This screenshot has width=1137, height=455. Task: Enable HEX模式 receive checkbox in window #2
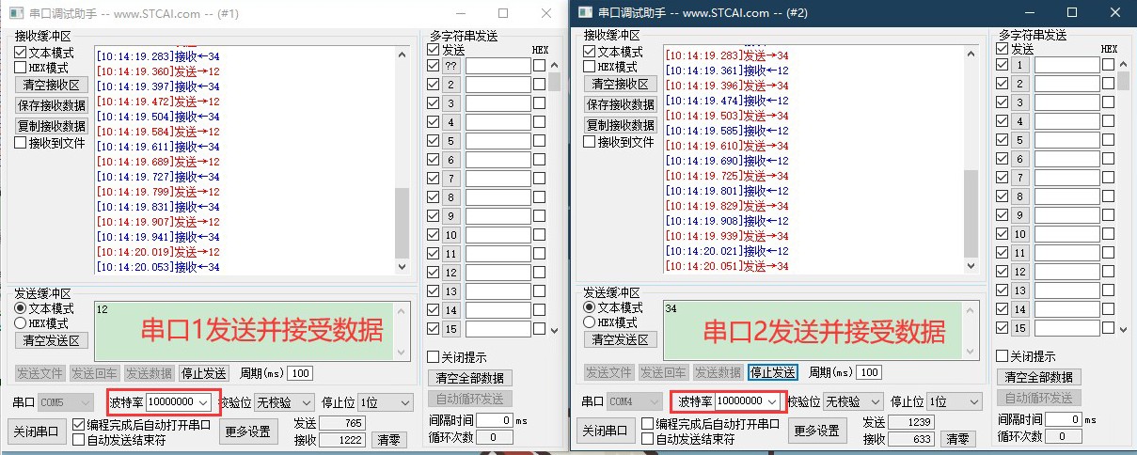tap(590, 67)
